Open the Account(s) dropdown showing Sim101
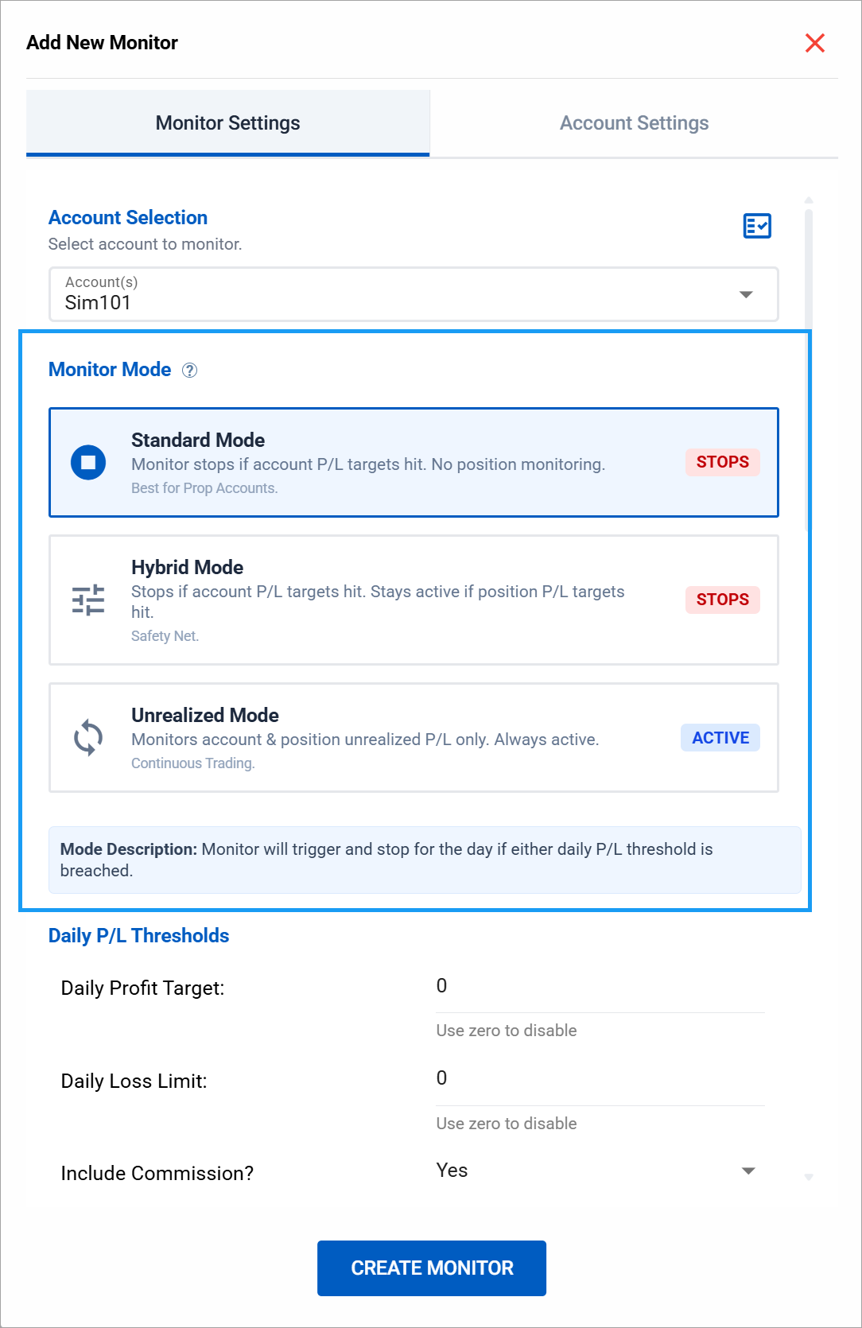Image resolution: width=862 pixels, height=1328 pixels. pyautogui.click(x=398, y=295)
